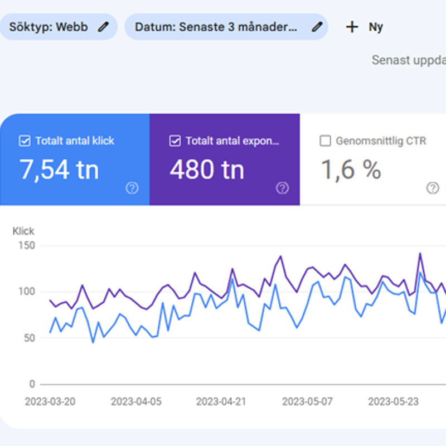The width and height of the screenshot is (446, 446).
Task: Enable the Genomsnittlig CTR checkbox
Action: point(325,141)
